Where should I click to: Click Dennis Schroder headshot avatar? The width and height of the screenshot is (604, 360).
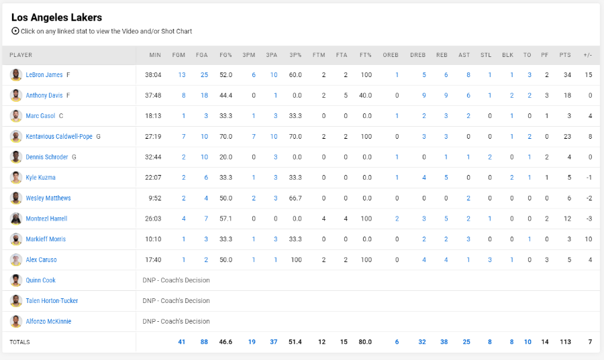click(16, 157)
